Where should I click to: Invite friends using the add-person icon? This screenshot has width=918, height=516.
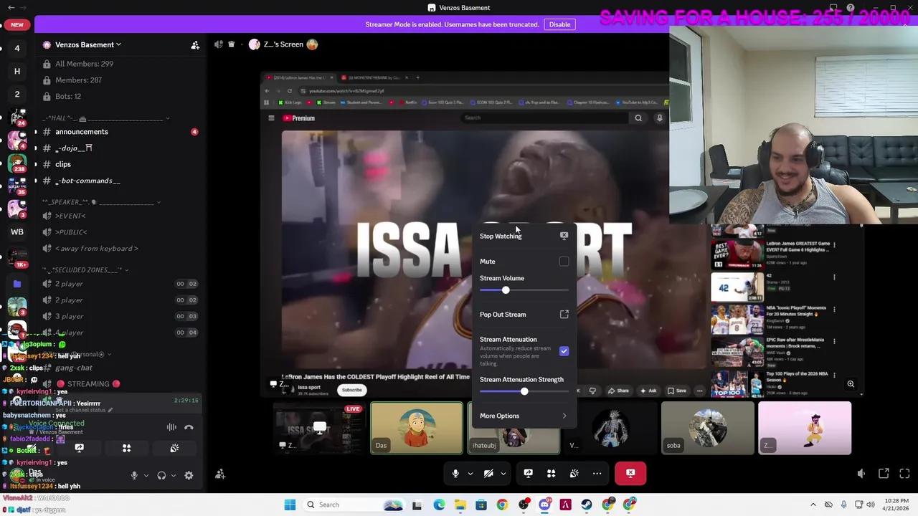coord(220,474)
